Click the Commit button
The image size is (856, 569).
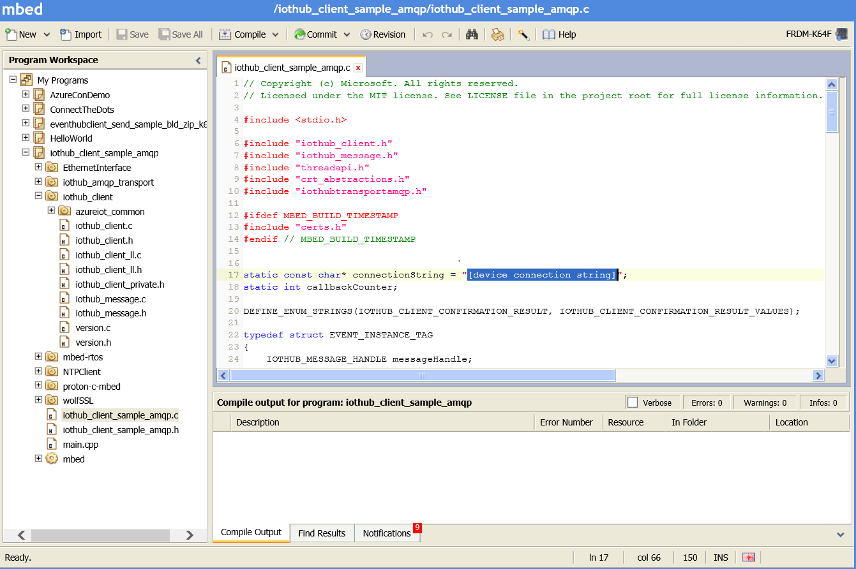(x=315, y=34)
